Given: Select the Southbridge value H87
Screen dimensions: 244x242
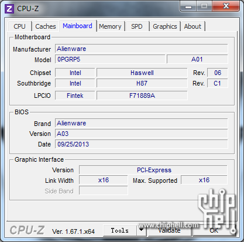Looking at the screenshot, I should 142,83.
